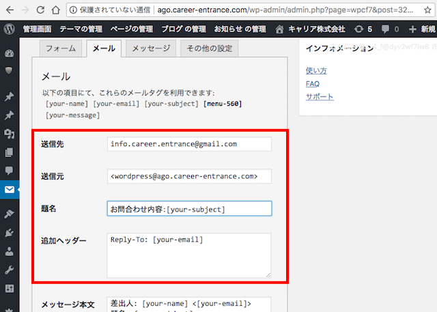The width and height of the screenshot is (437, 312).
Task: Select the bold [menu-560] mail tag
Action: (223, 104)
